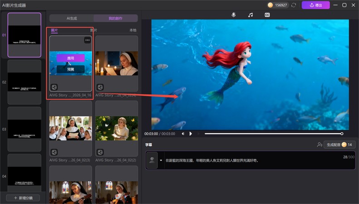Image resolution: width=359 pixels, height=204 pixels.
Task: Click the purple 應用 apply button
Action: click(70, 58)
